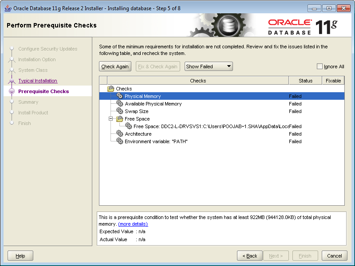Open the Show Failed dropdown
This screenshot has width=355, height=266.
tap(209, 66)
